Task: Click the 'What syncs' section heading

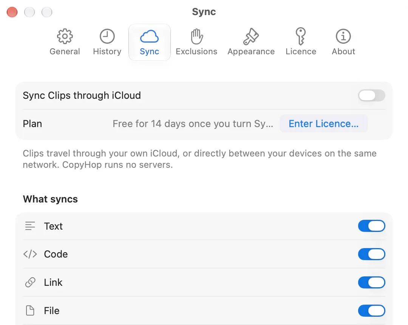Action: pos(50,199)
